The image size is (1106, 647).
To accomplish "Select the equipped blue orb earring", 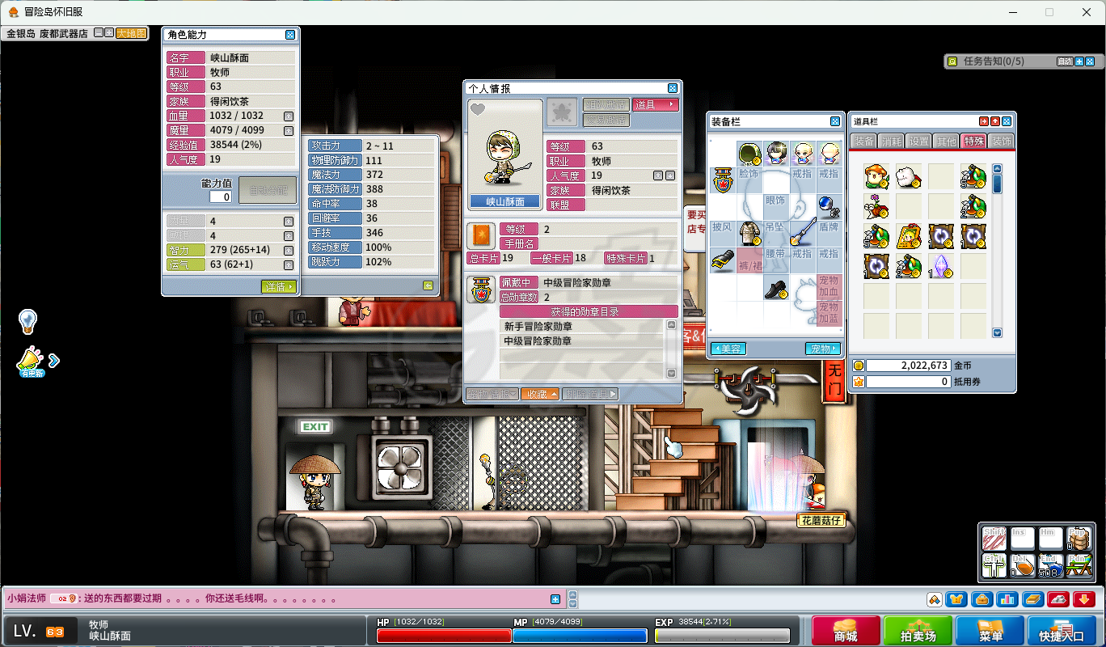I will 828,206.
